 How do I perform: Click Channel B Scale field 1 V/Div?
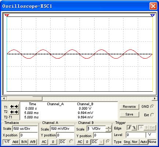96,129
